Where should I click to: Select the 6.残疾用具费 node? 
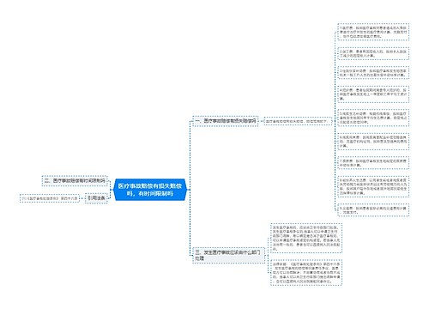[x=373, y=142]
